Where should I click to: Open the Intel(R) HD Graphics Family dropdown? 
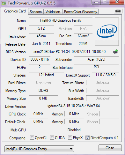39,149
